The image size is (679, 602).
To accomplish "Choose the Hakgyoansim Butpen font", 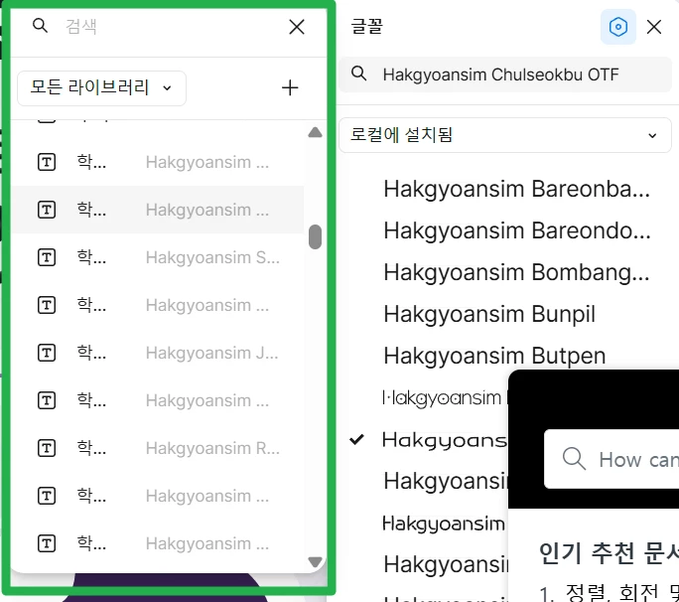I will [x=494, y=356].
